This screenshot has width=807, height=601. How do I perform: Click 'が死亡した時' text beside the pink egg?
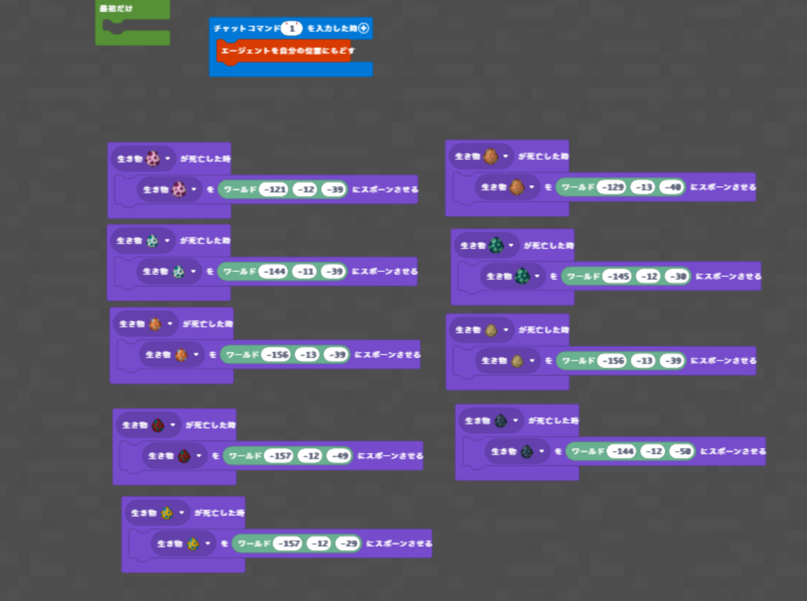click(x=205, y=159)
